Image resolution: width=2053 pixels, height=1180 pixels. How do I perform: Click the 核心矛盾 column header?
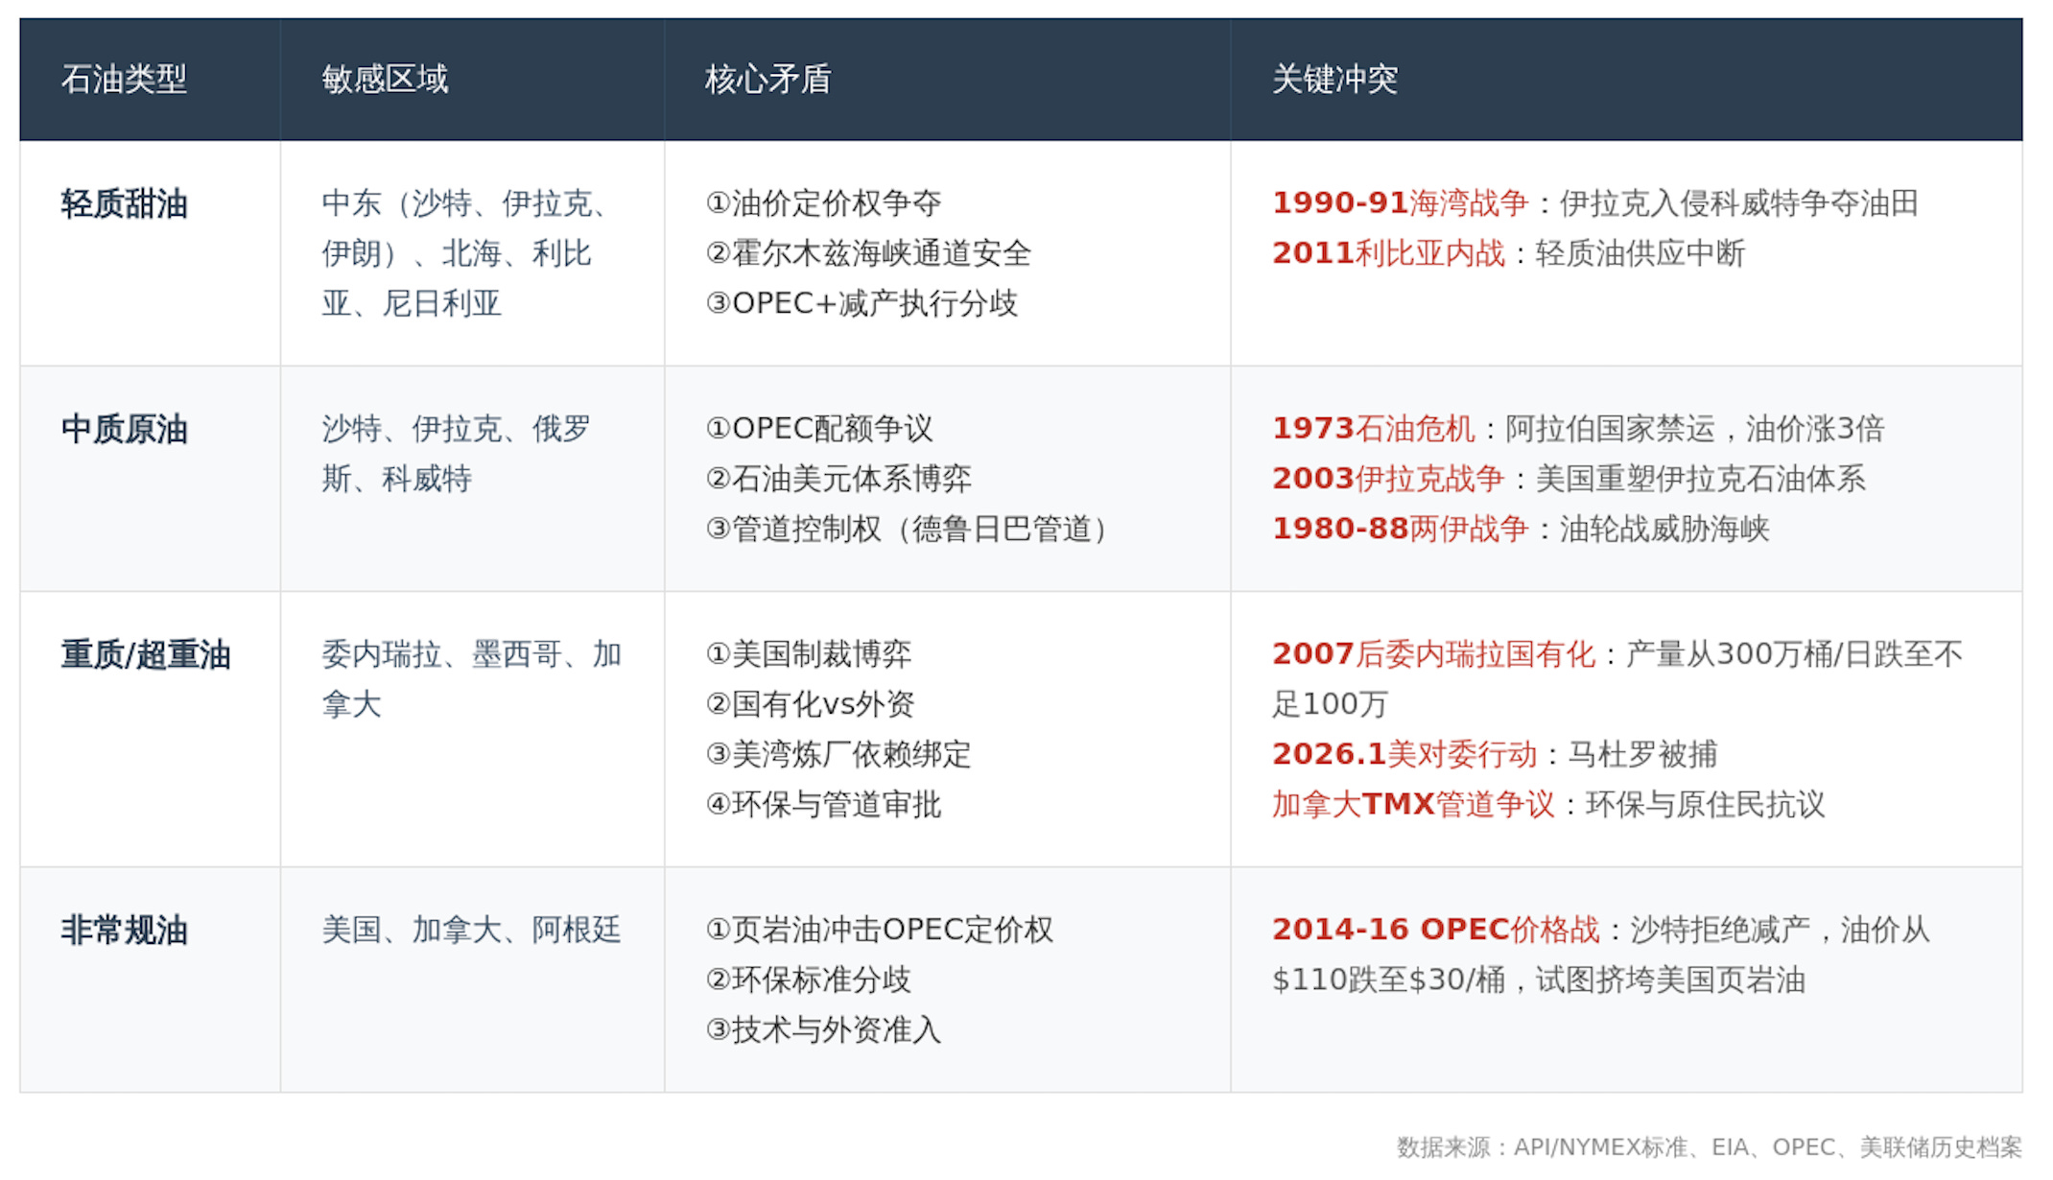[767, 79]
